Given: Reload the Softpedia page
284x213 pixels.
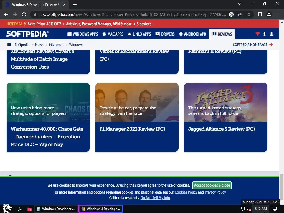Looking at the screenshot, I should (24, 14).
